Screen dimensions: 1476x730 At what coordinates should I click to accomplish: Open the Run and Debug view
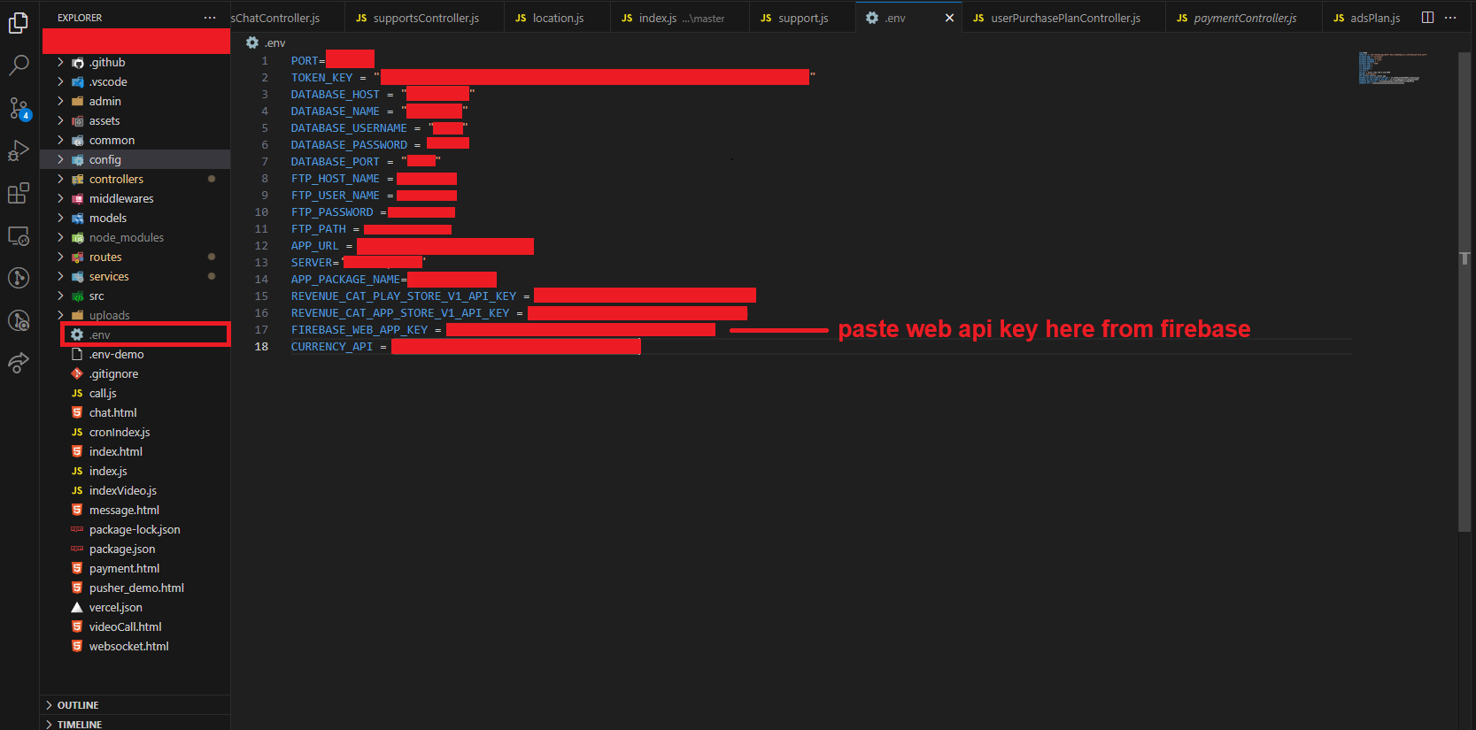[x=19, y=150]
